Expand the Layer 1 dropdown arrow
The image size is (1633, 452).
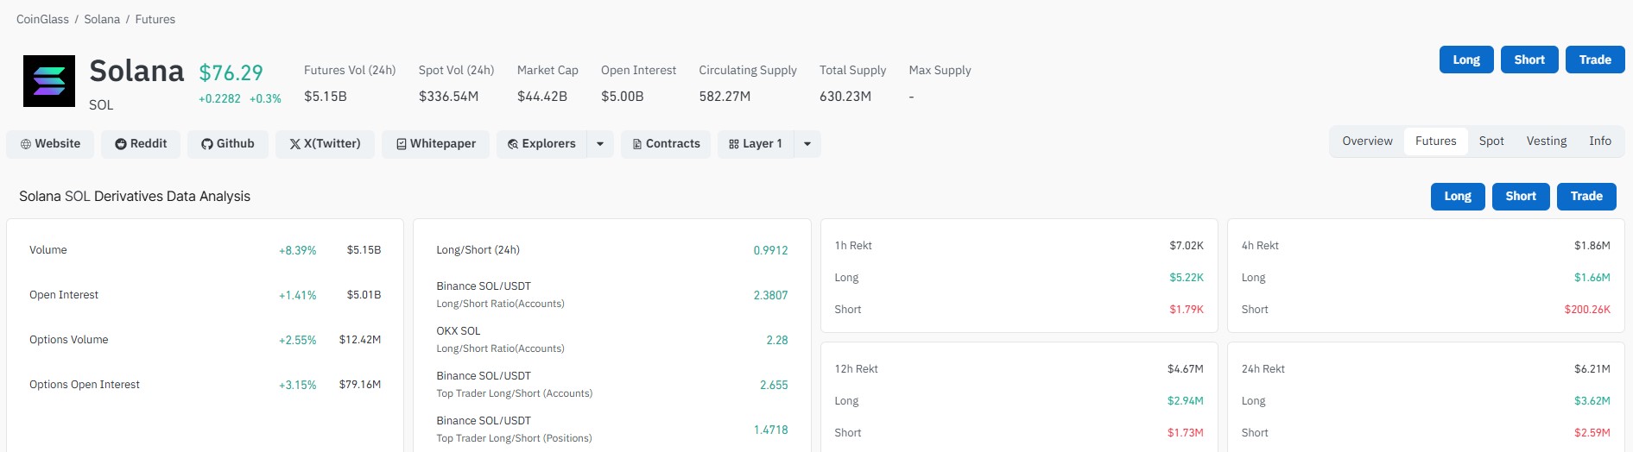click(807, 144)
